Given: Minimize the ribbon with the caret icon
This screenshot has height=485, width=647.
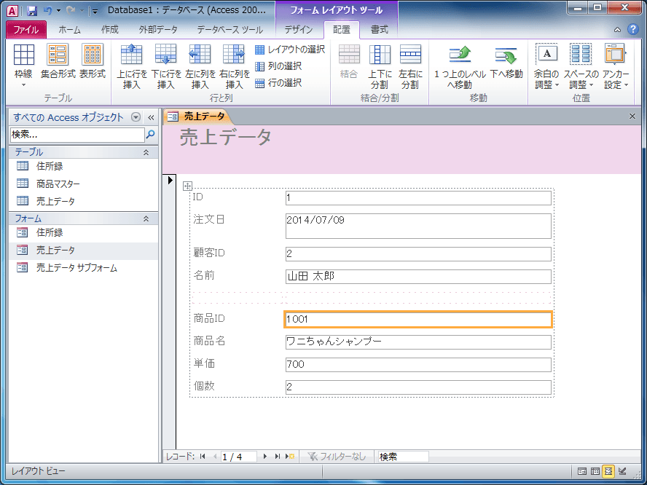Looking at the screenshot, I should tap(617, 30).
